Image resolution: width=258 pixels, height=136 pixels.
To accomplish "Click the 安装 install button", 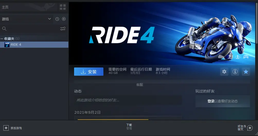I will coord(89,72).
